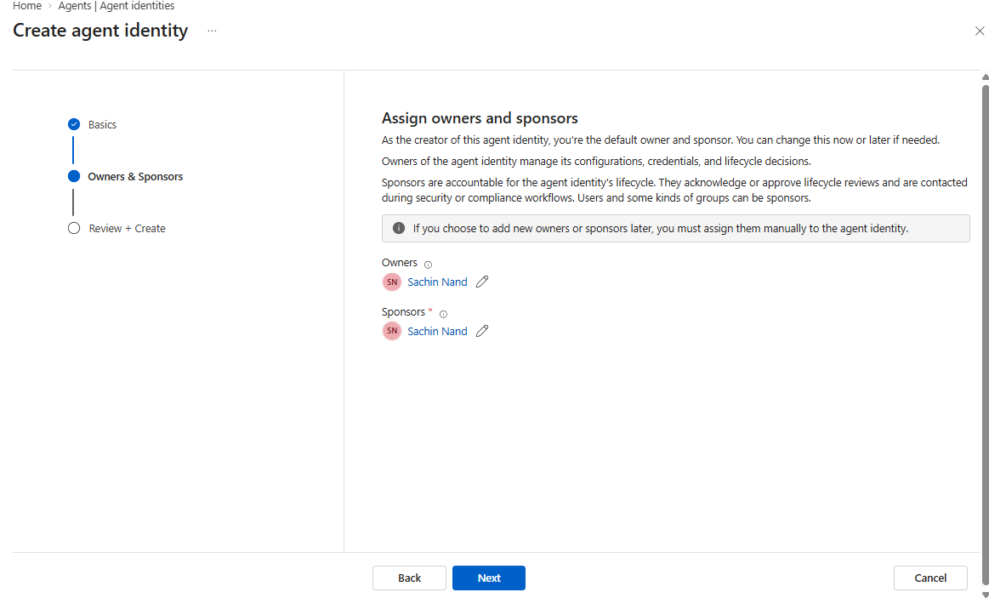Click the Sponsors field label
This screenshot has width=989, height=598.
(x=403, y=311)
